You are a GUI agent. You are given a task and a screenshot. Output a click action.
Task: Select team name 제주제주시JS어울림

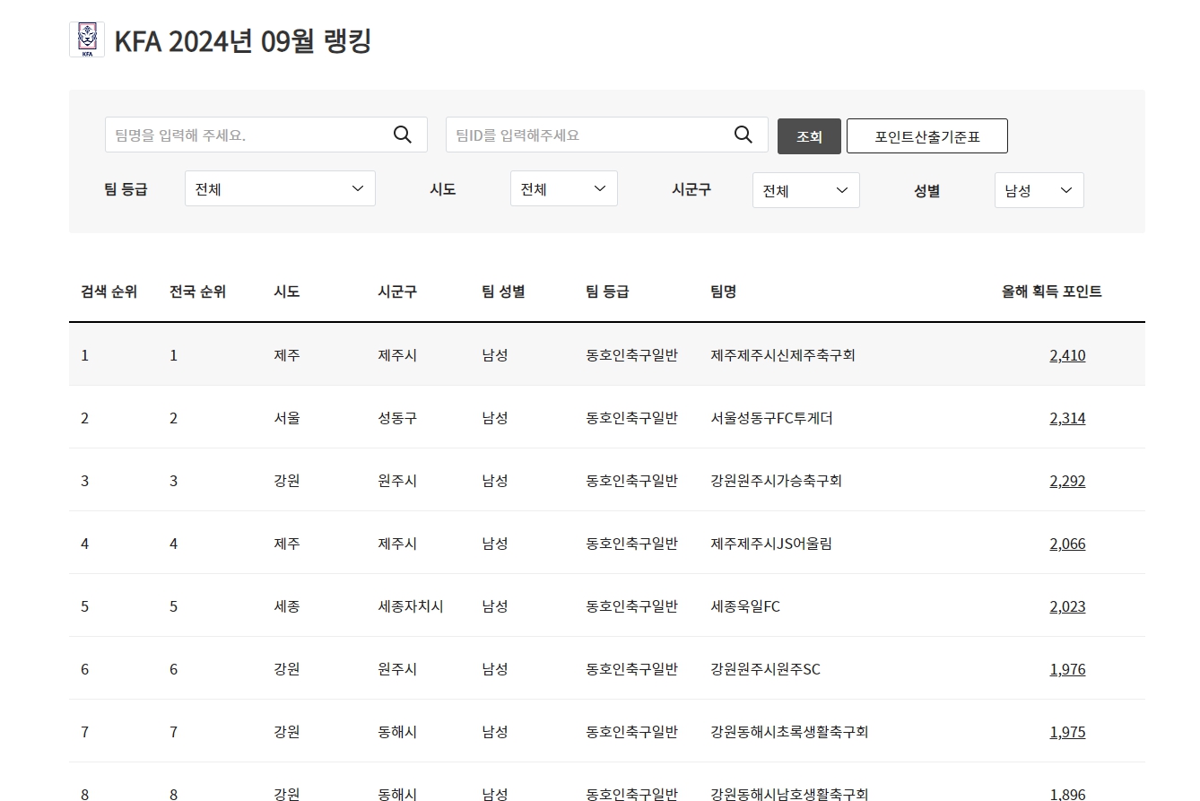[x=771, y=544]
